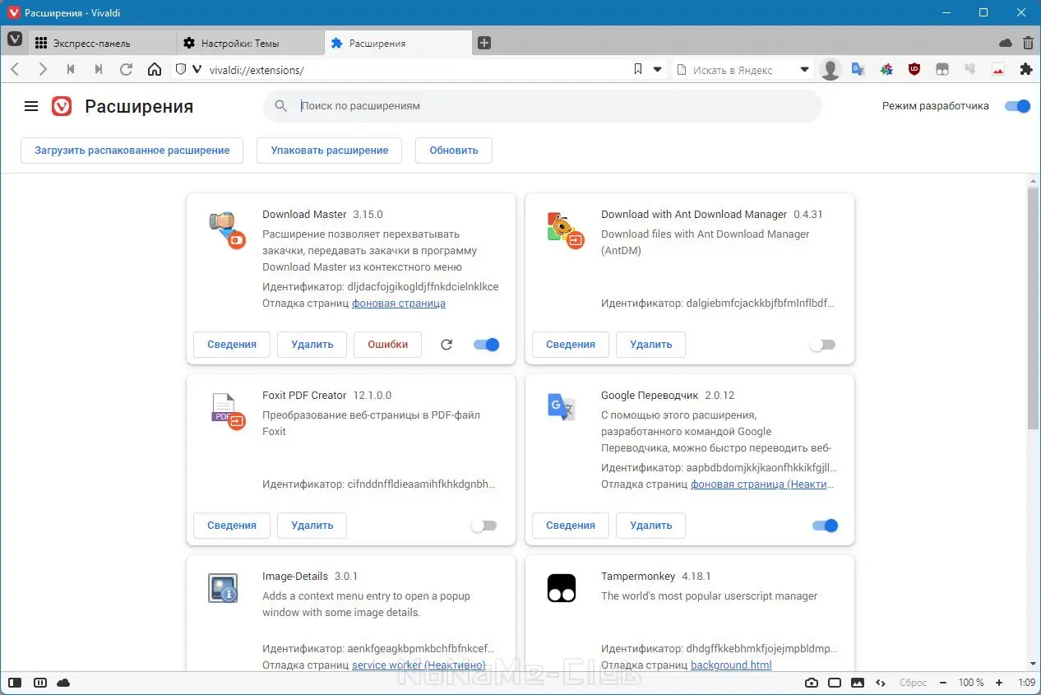Screen dimensions: 1041x695
Task: Go forward using the forward arrow
Action: (43, 70)
